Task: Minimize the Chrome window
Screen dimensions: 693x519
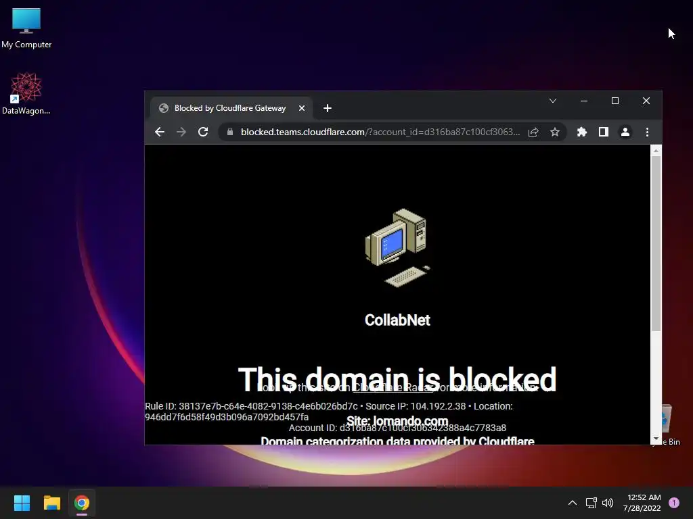Action: click(x=584, y=101)
